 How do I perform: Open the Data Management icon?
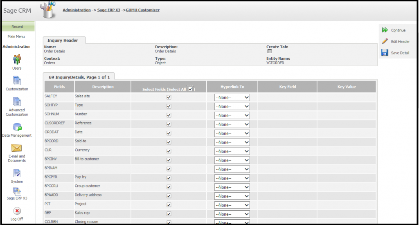coord(17,127)
